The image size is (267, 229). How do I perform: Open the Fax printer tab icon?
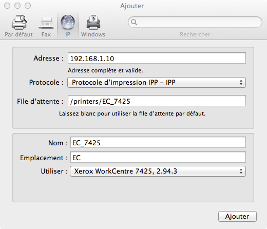[46, 23]
